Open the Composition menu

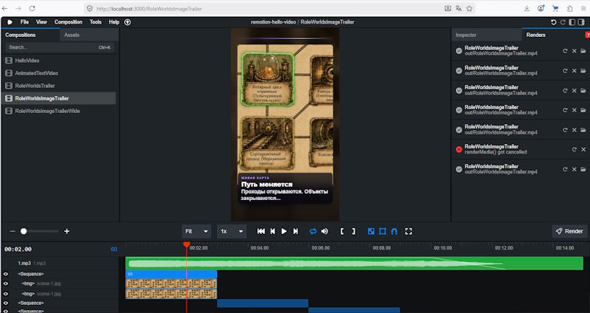point(68,22)
